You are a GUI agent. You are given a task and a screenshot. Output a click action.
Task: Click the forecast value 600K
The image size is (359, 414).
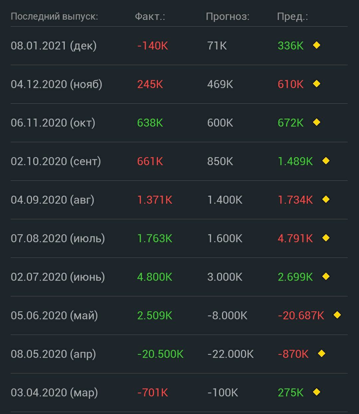click(x=220, y=123)
